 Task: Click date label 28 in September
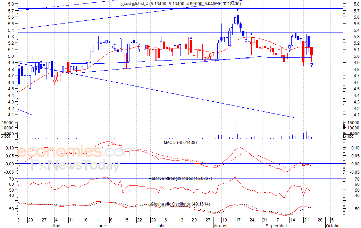(x=320, y=220)
